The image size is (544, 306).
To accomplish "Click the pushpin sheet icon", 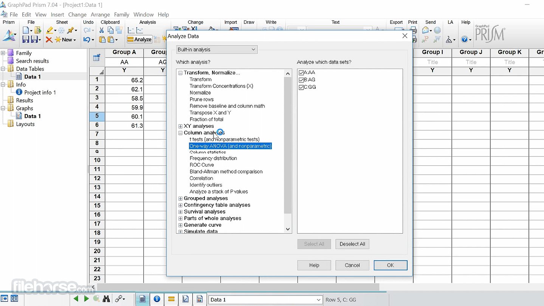I will [x=70, y=30].
